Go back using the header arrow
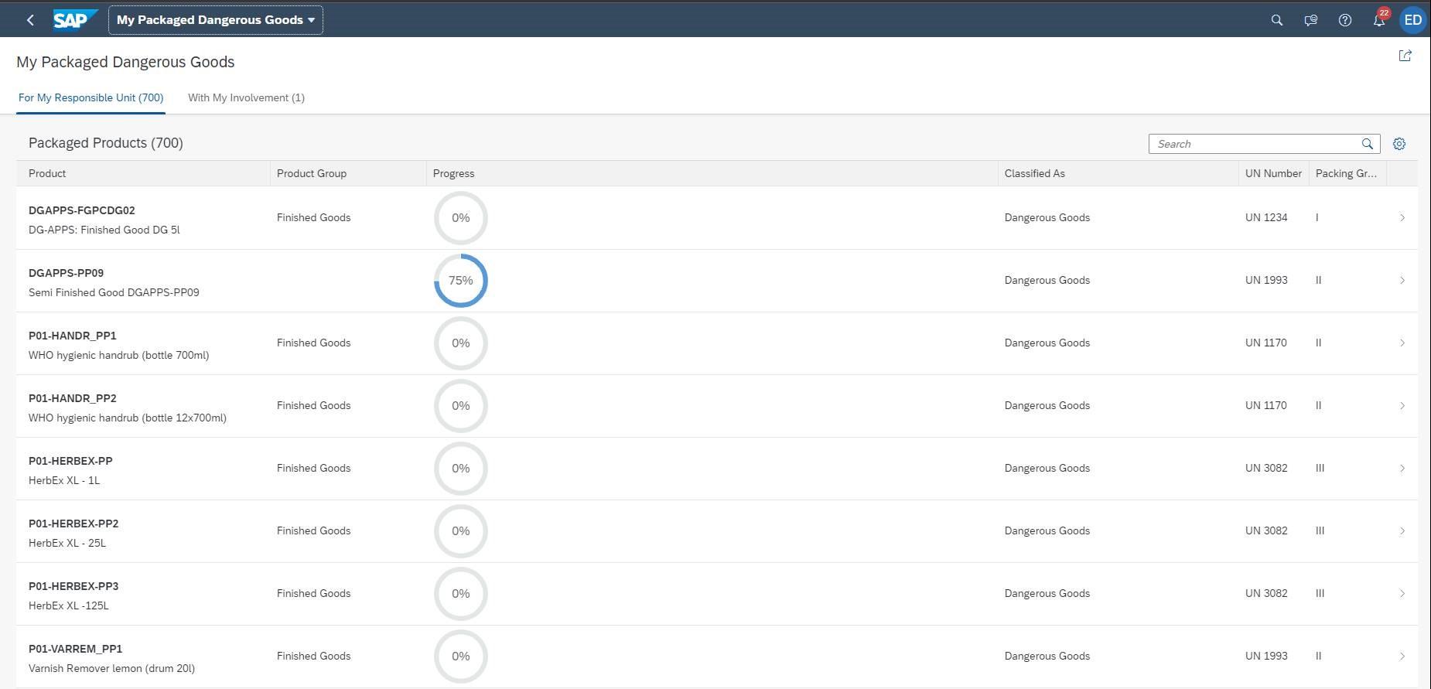The width and height of the screenshot is (1431, 689). click(30, 20)
